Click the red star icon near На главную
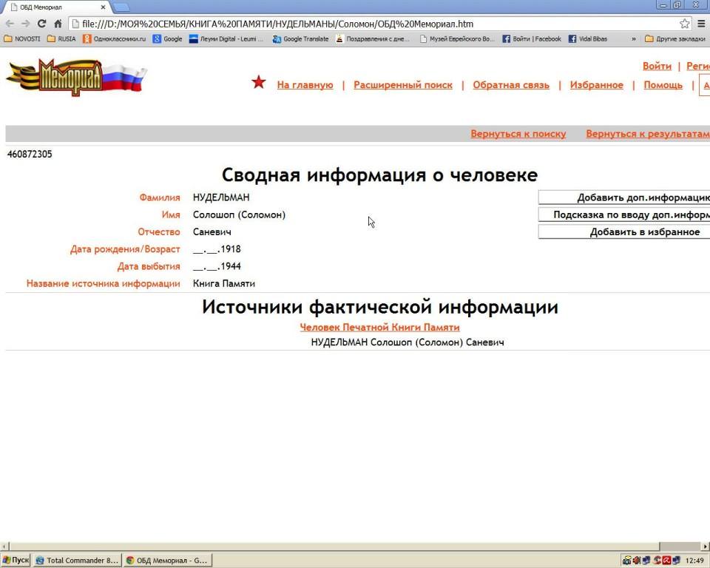This screenshot has height=568, width=710. (258, 82)
